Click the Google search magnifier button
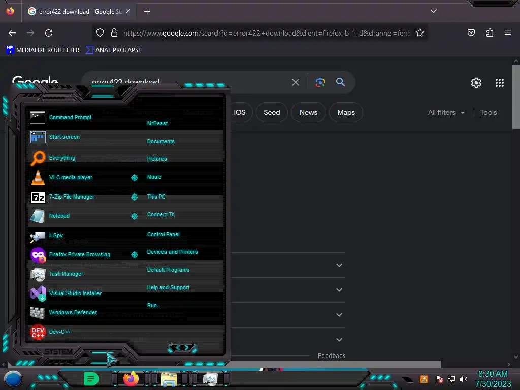Image resolution: width=520 pixels, height=390 pixels. point(340,82)
